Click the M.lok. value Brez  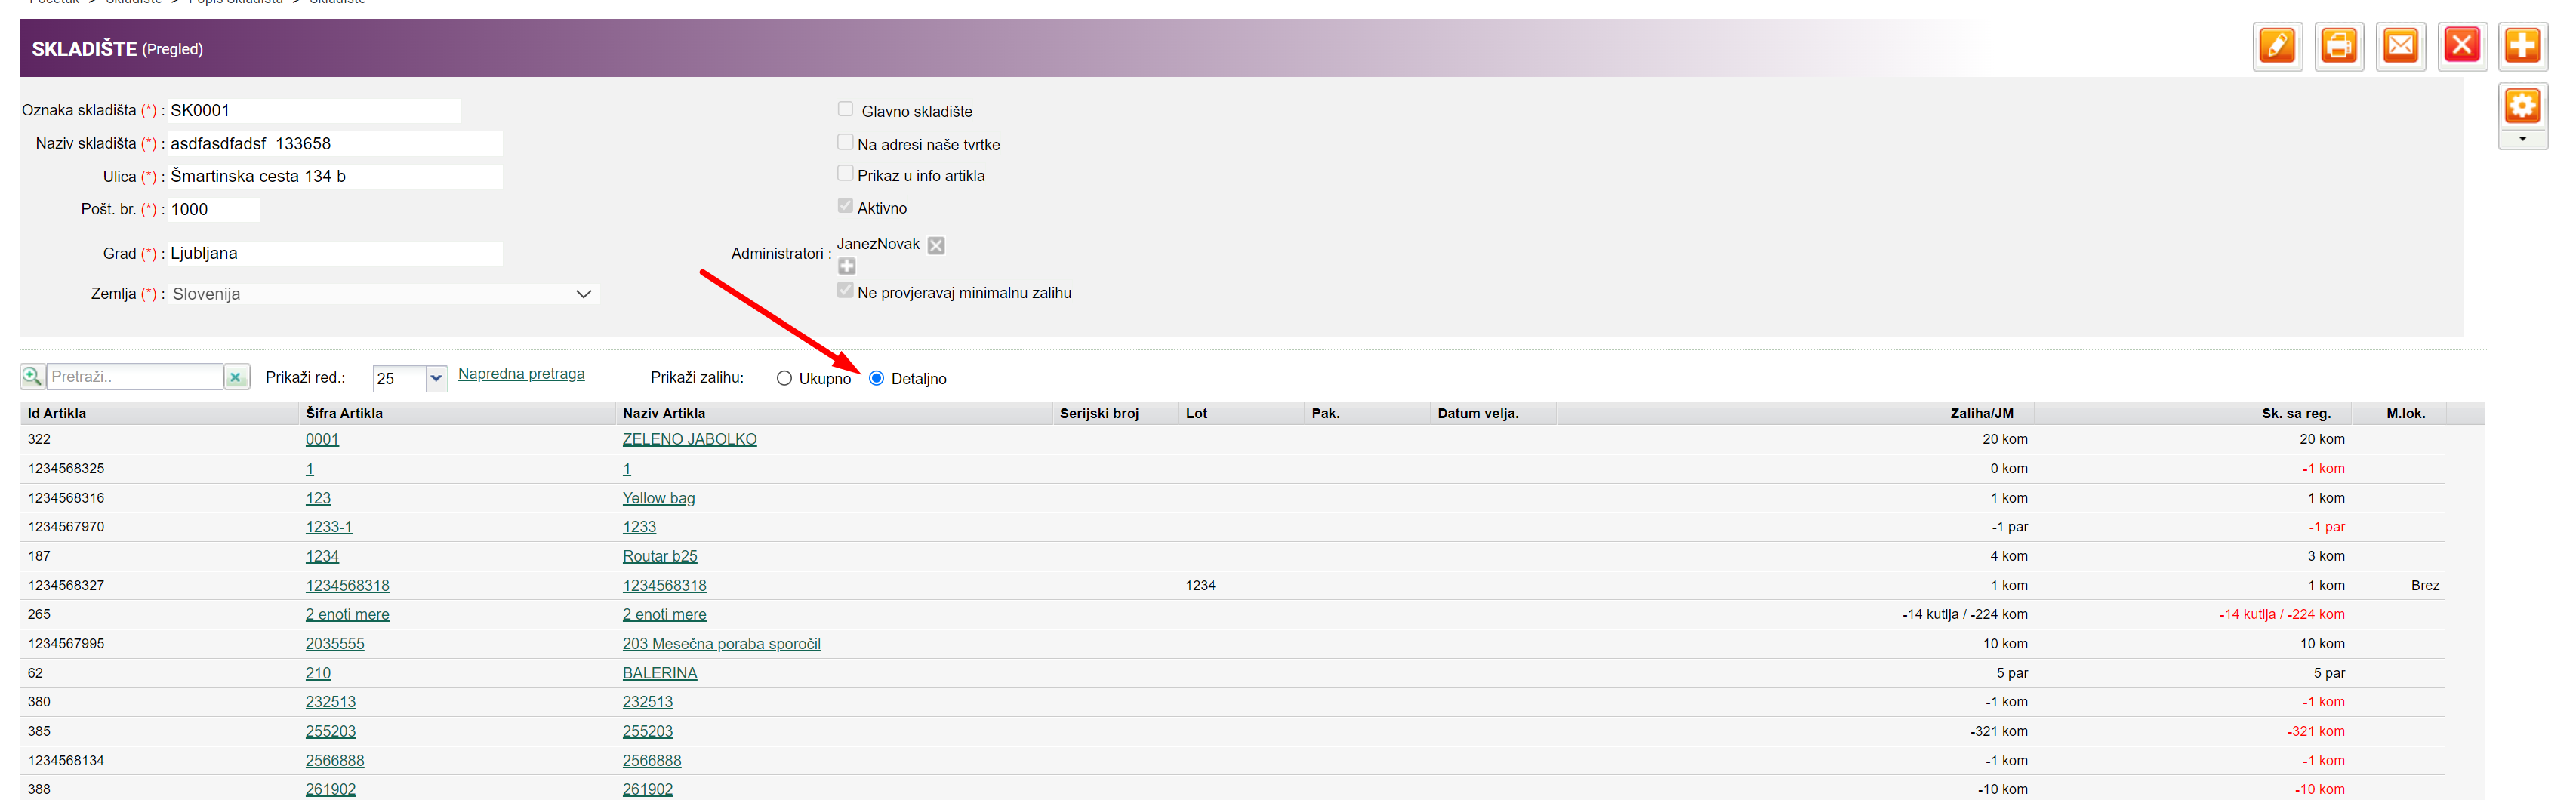(x=2425, y=586)
